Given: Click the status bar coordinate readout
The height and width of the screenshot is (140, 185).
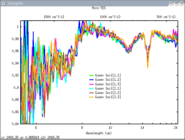Looking at the screenshot, I should 31,137.
